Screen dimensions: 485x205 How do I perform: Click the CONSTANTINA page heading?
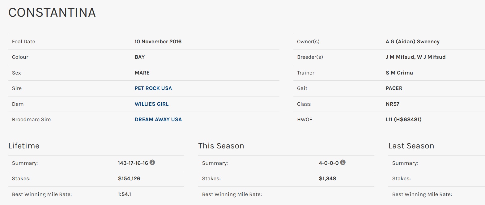pos(52,13)
